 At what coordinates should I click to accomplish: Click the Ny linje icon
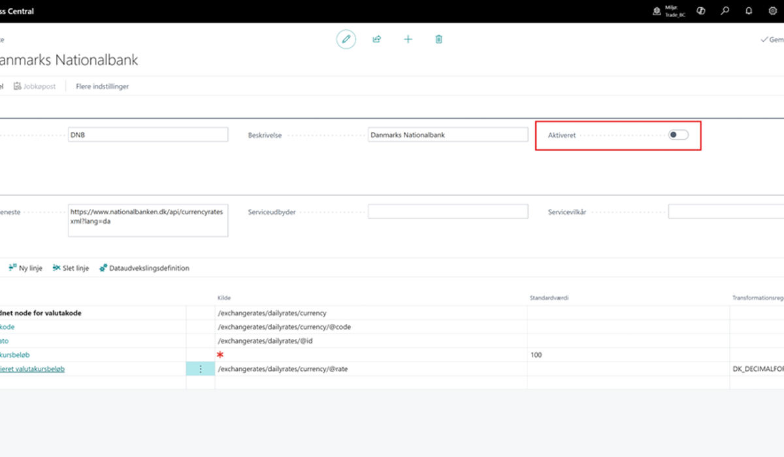coord(12,268)
